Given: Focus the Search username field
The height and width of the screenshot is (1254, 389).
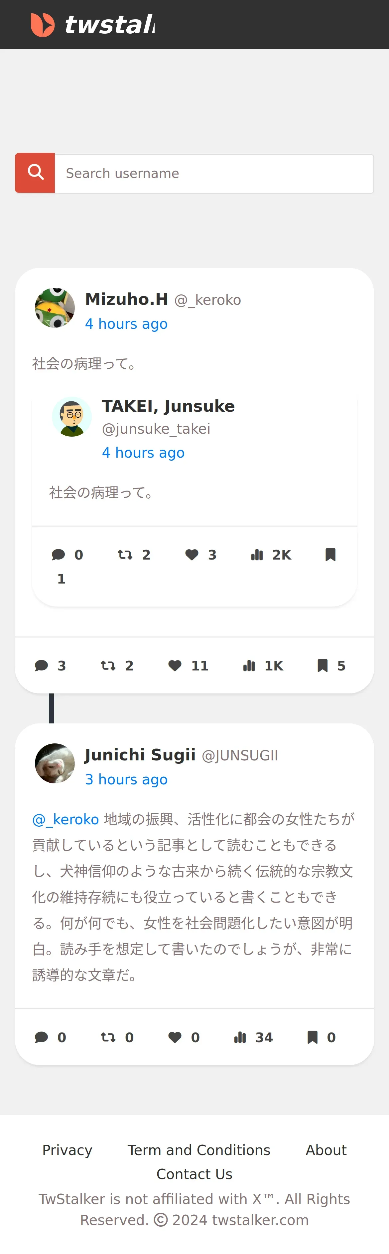Looking at the screenshot, I should click(214, 173).
